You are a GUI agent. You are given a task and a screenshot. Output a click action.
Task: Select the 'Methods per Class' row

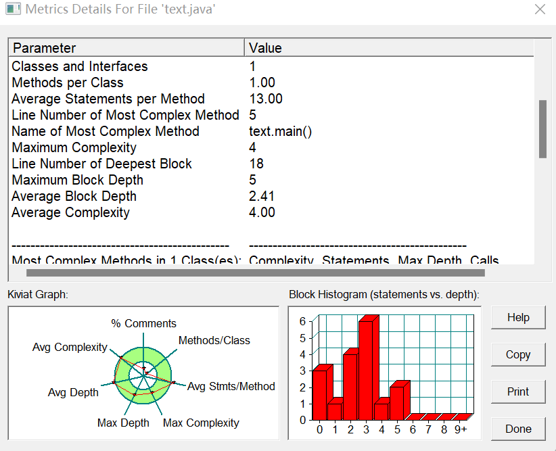click(271, 82)
